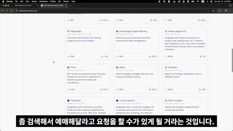Open the Slack server card title
233x131 pixels.
point(122,67)
